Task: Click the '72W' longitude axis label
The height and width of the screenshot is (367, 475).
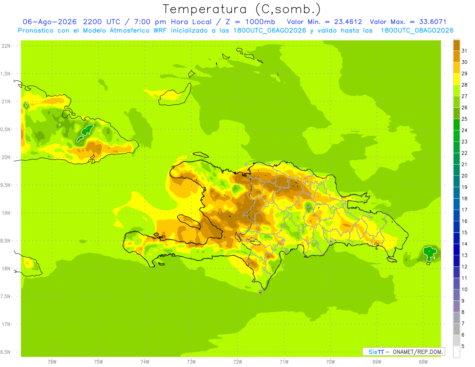Action: pos(237,362)
